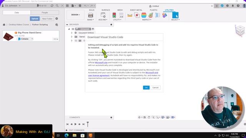Open the Microsoft site link
246x138 pixels.
pos(101,62)
